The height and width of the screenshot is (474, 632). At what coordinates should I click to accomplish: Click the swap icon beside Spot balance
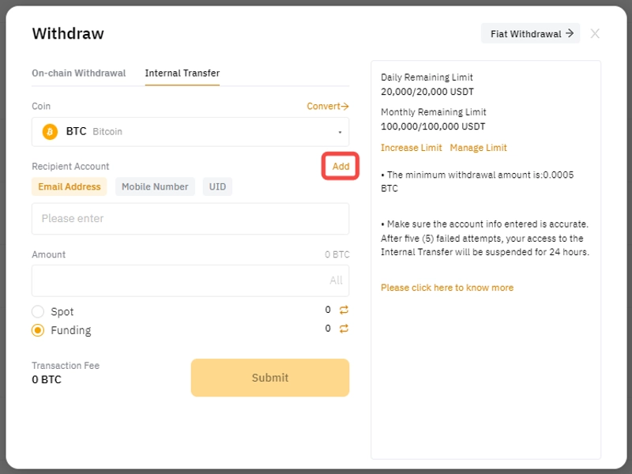point(344,310)
